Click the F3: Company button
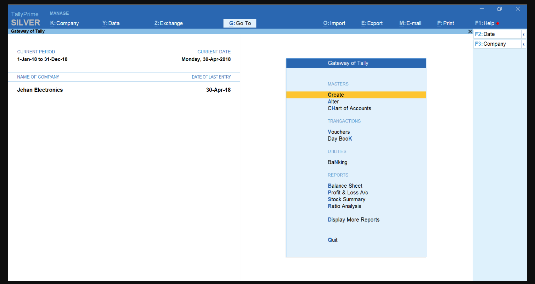Screen dimensions: 535x284 click(x=497, y=44)
